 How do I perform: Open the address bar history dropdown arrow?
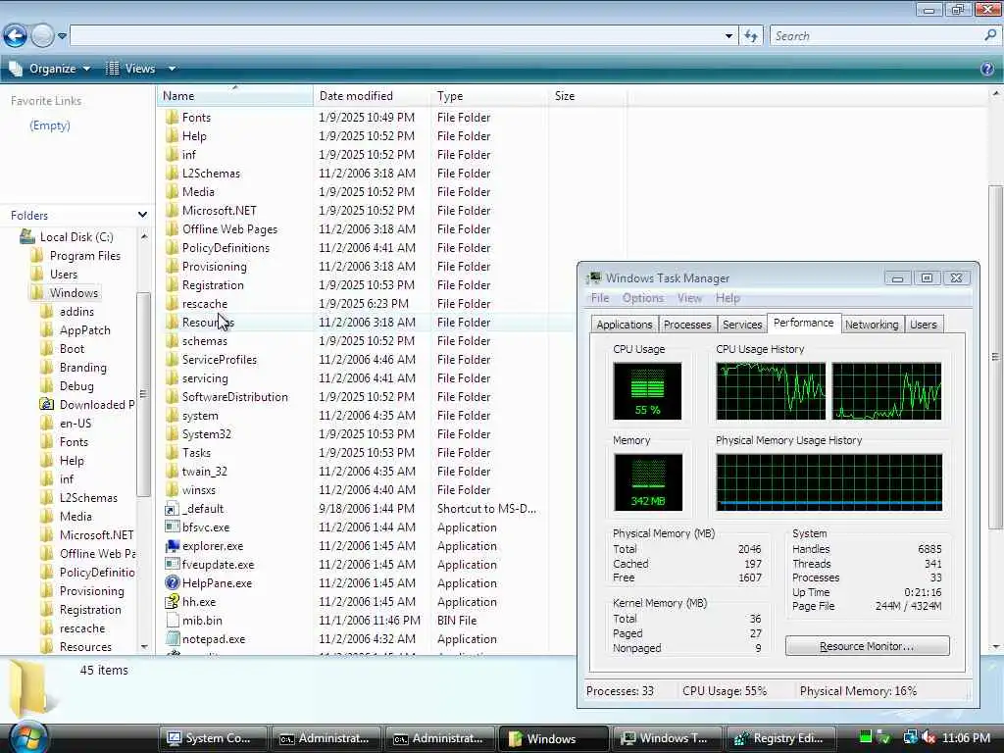(728, 36)
